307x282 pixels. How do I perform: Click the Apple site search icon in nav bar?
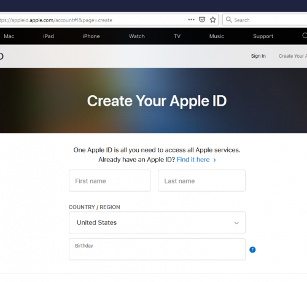click(x=305, y=36)
